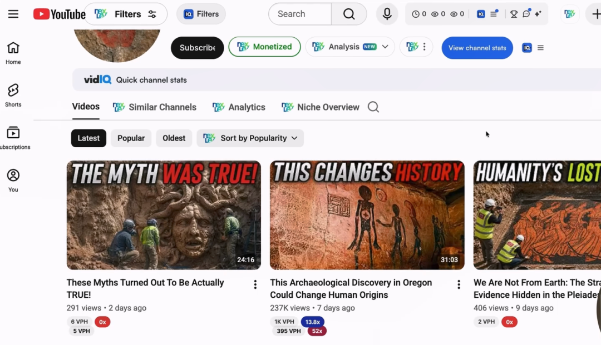Open options for Archaeological Discovery in Oregon video
Screen dimensions: 601x345
point(459,284)
